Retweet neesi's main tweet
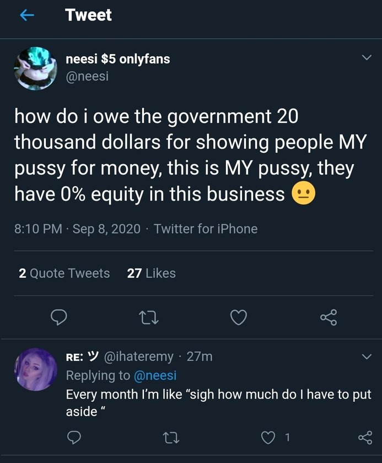This screenshot has width=382, height=463. (x=149, y=317)
